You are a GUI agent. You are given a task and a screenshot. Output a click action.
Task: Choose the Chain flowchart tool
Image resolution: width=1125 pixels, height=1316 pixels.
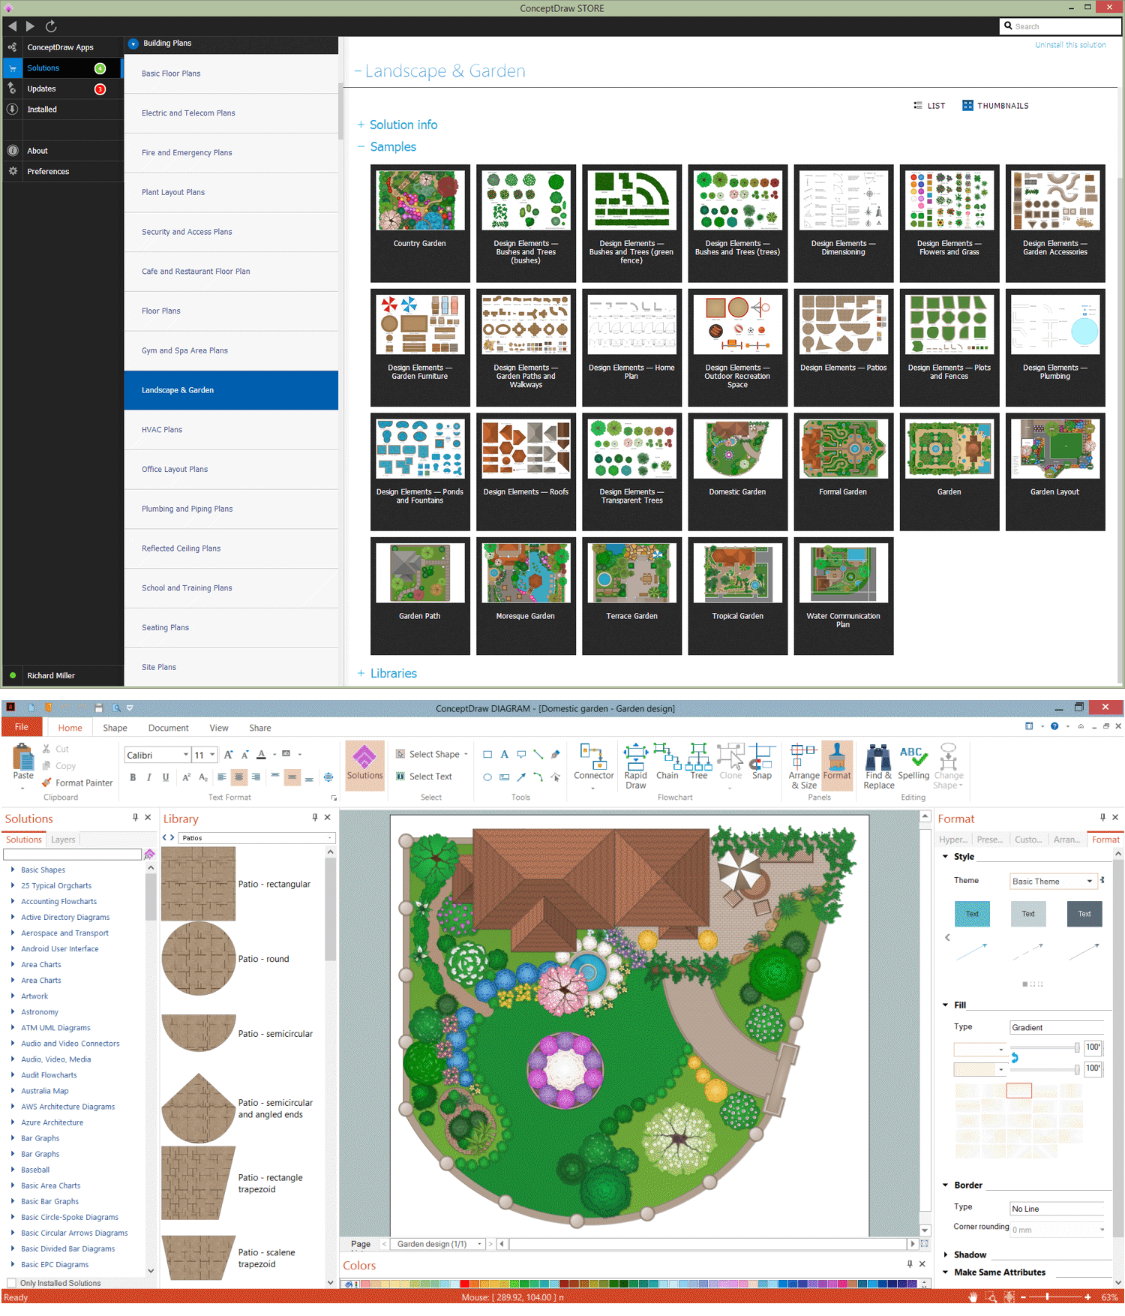point(667,762)
